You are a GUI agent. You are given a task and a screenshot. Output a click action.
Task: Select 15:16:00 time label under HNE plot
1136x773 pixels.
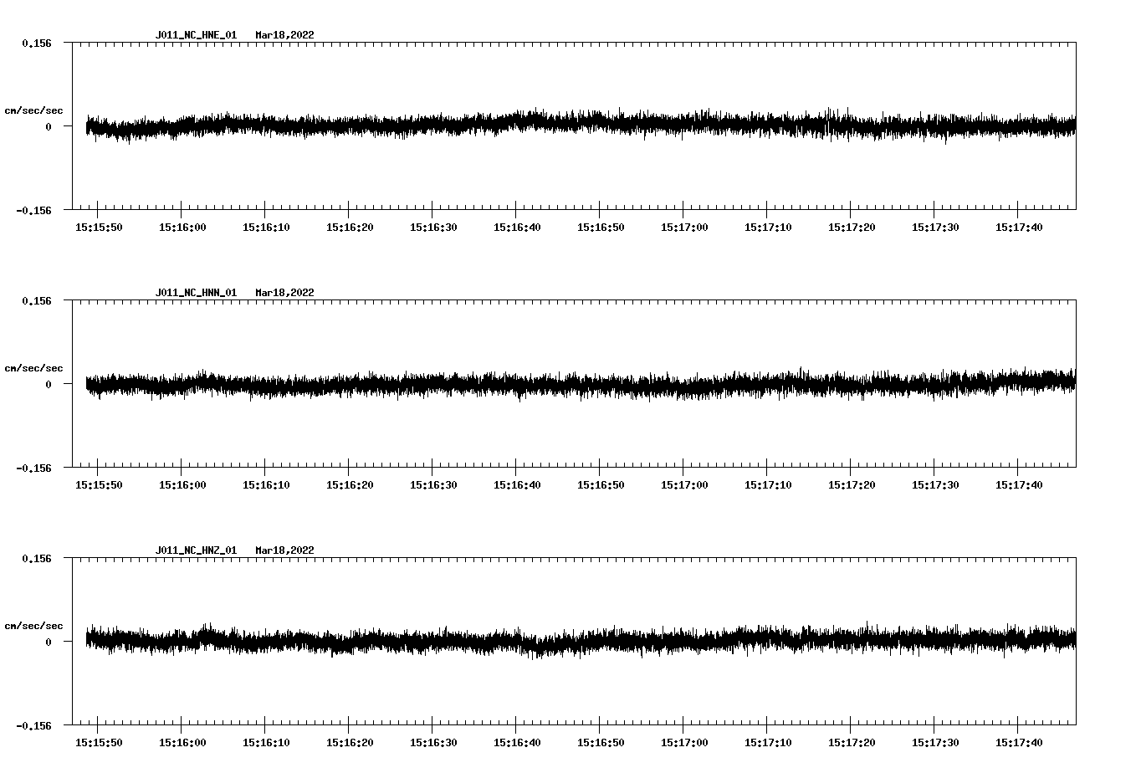point(182,228)
